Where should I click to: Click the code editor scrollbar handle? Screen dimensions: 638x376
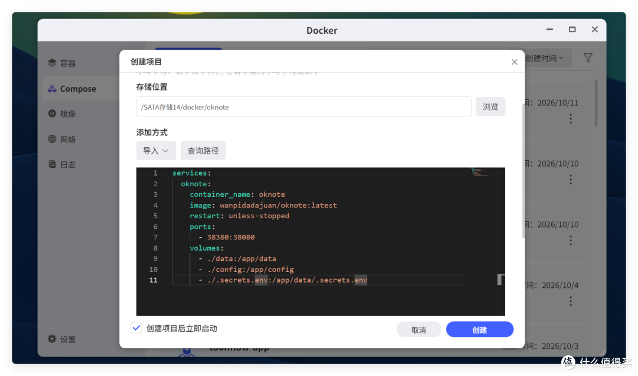point(499,280)
